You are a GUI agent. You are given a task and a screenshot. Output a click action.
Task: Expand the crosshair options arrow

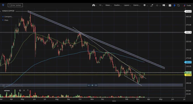point(160,6)
